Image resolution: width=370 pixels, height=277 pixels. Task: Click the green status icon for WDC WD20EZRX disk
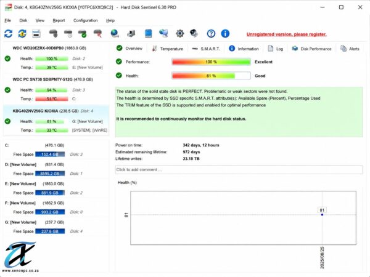[7, 58]
